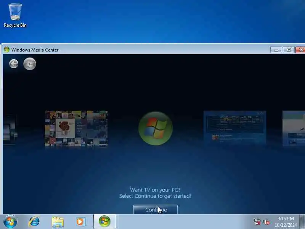Maximize the Windows Media Center window
Image resolution: width=305 pixels, height=229 pixels.
coord(289,50)
